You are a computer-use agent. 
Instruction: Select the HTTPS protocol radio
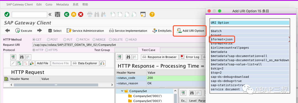[47, 50]
